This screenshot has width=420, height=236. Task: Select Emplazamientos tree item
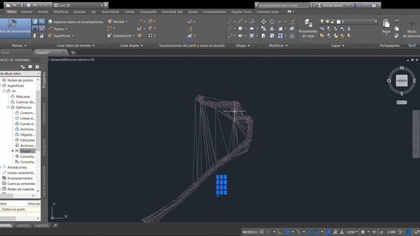click(20, 178)
